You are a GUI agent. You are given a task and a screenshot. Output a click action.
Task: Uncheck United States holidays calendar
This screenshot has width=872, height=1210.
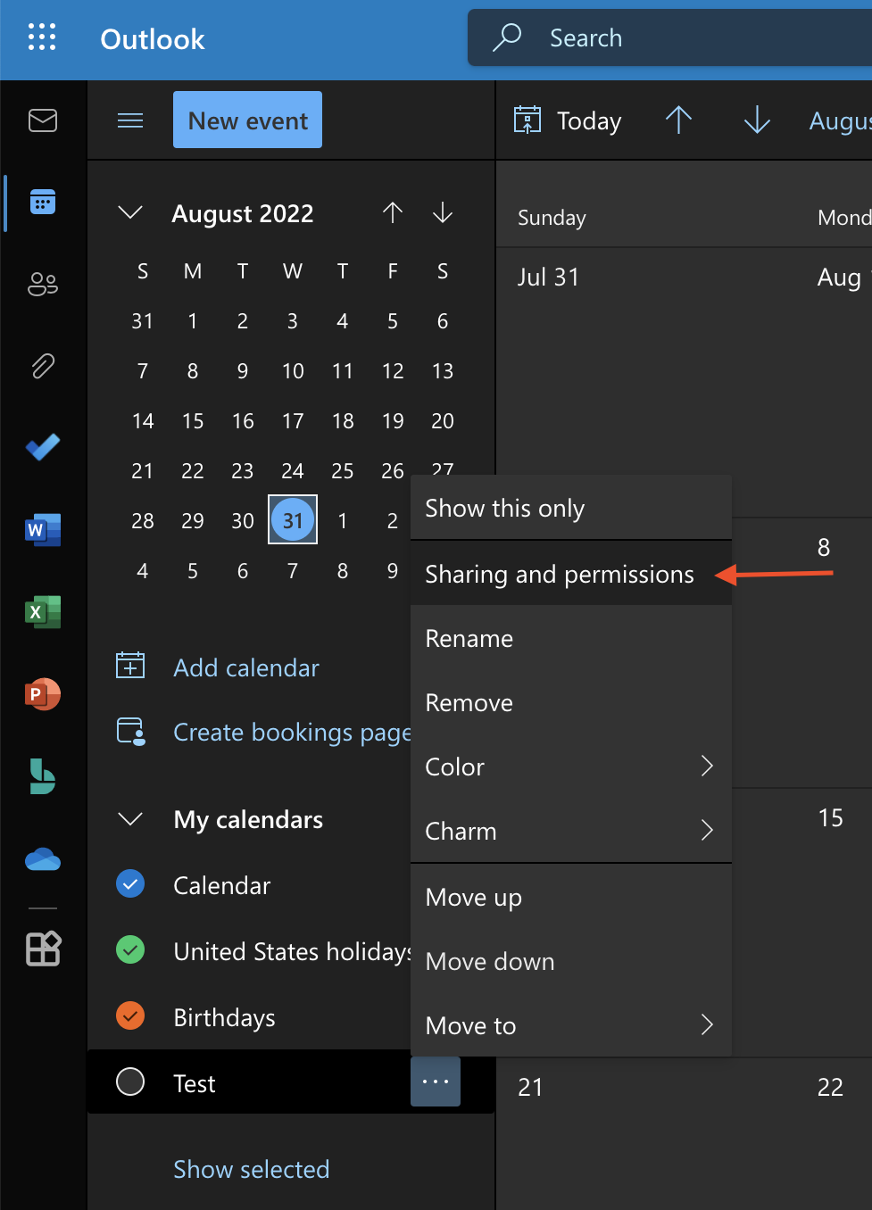click(x=130, y=949)
